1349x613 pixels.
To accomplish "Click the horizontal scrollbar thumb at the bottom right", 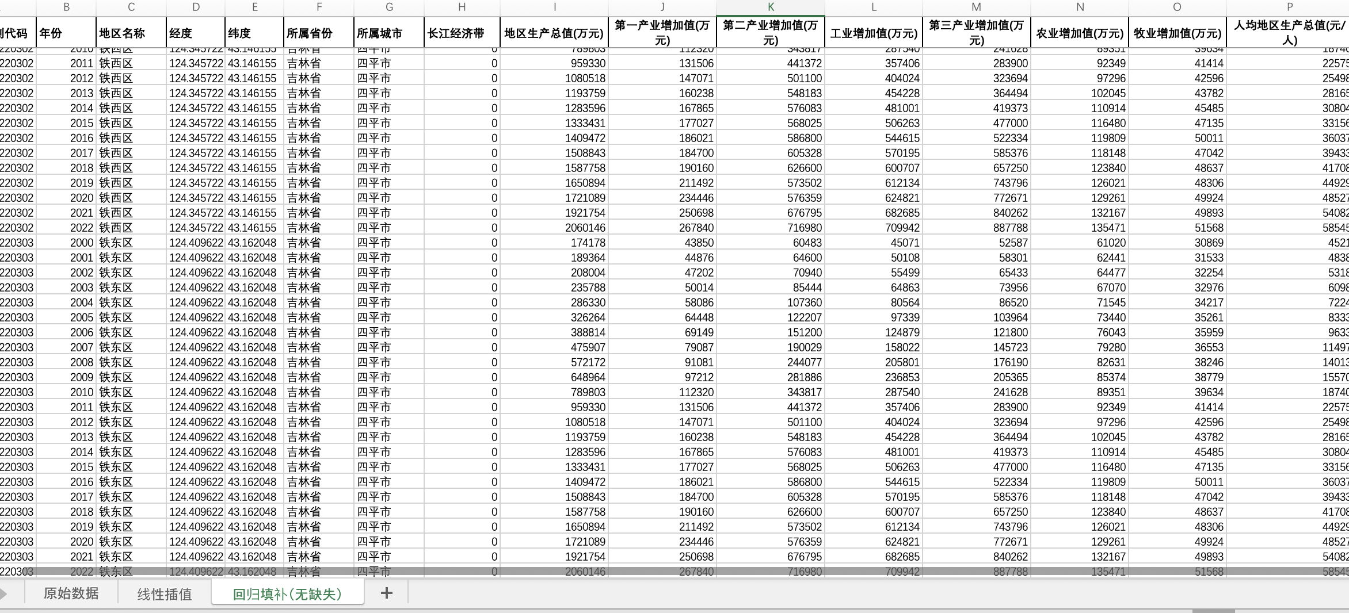I will pos(1213,611).
